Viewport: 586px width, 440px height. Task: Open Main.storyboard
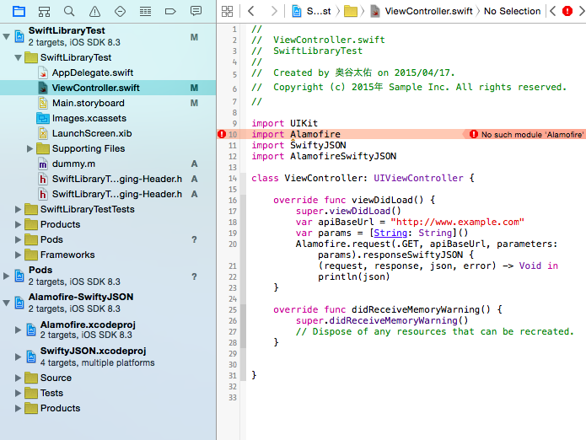(89, 103)
